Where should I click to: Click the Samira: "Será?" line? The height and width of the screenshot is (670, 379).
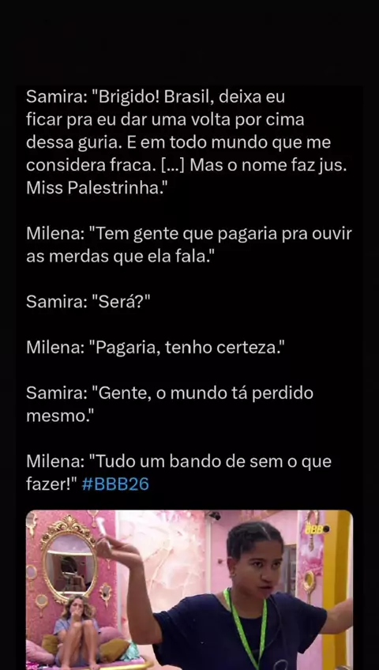point(88,302)
